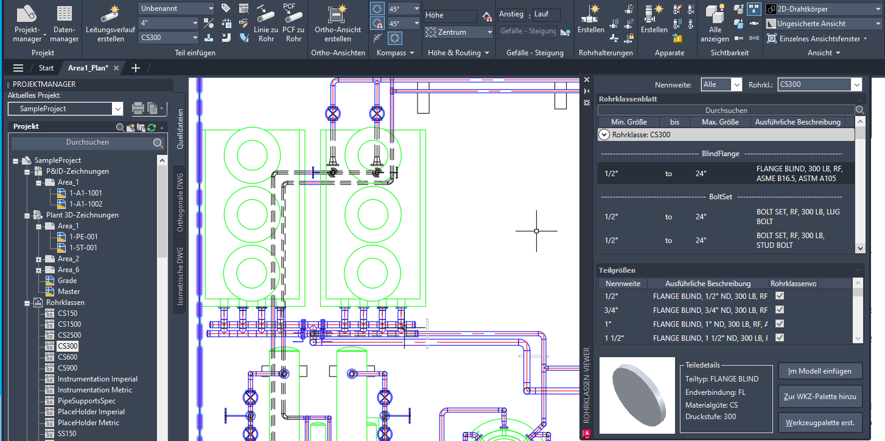Click the Höhe elevation input field
Viewport: 885px width, 441px height.
[452, 15]
